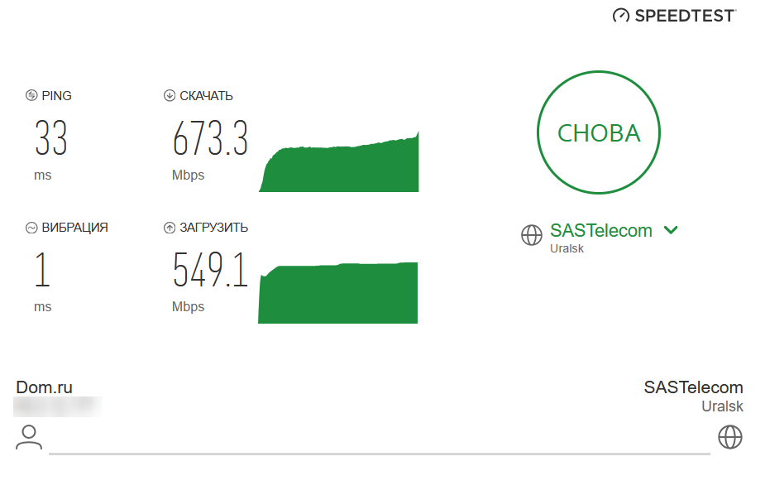Click the upload arrow icon beside ЗАГРУЗИТЬ
Image resolution: width=765 pixels, height=495 pixels.
(x=170, y=228)
